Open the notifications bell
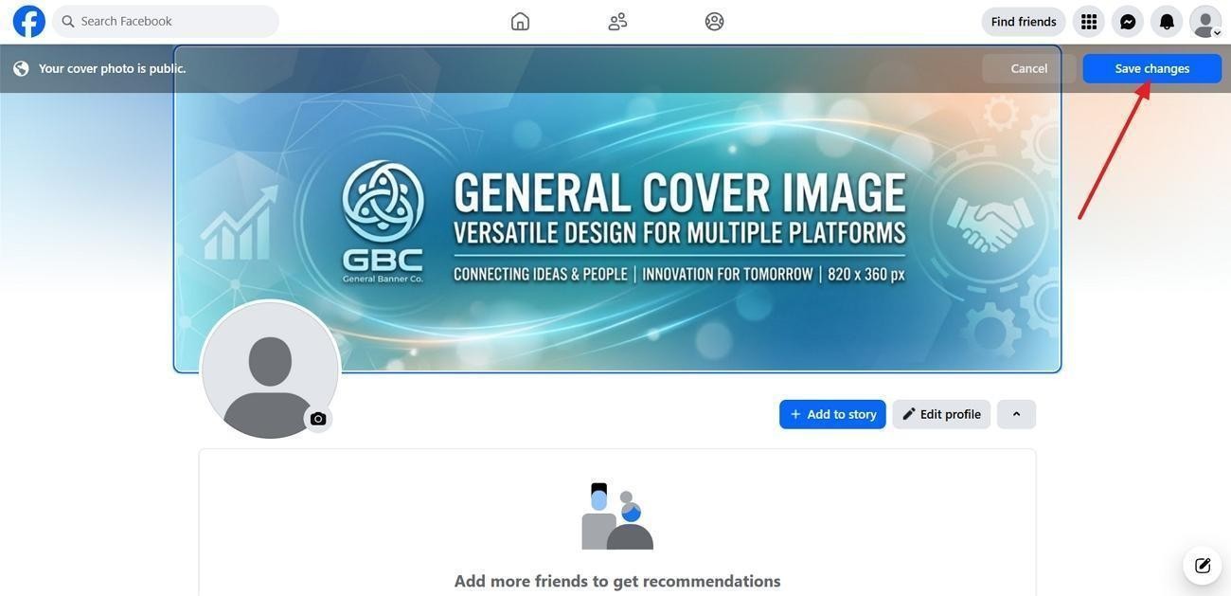This screenshot has height=596, width=1231. click(x=1167, y=22)
